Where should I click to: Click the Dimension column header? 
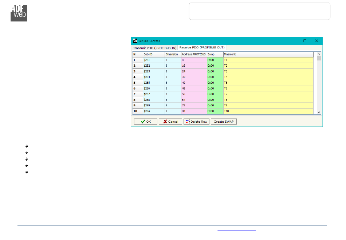click(173, 54)
